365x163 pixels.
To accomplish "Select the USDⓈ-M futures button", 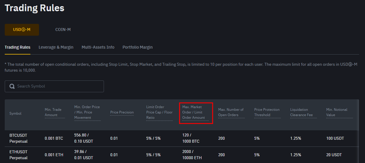I will tap(22, 30).
